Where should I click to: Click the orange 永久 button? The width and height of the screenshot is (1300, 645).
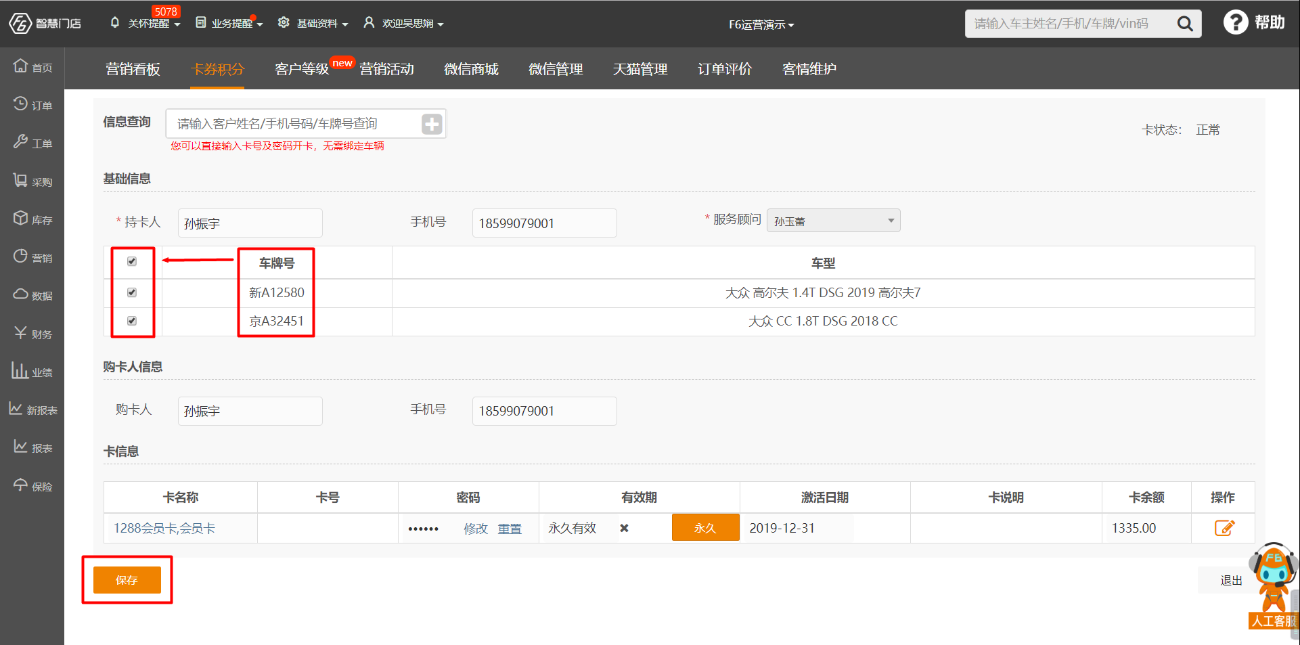point(705,528)
